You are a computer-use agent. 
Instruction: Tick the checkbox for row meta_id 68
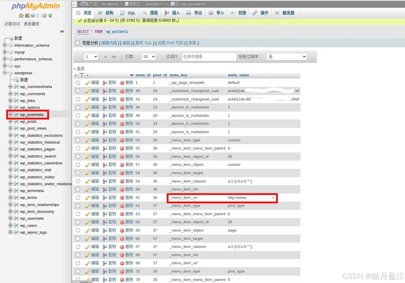point(78,255)
